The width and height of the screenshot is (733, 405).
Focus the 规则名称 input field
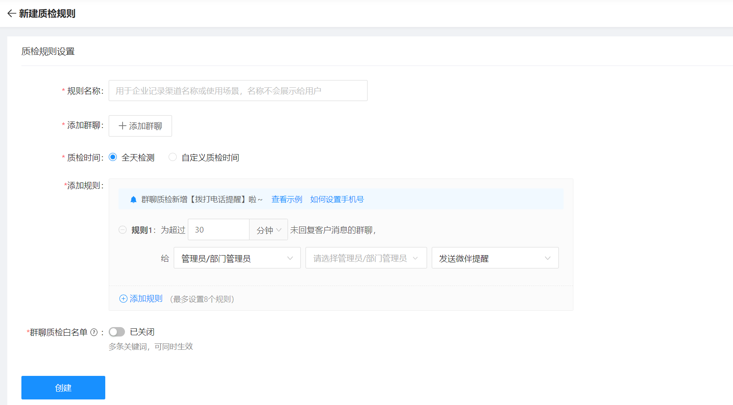[x=238, y=91]
